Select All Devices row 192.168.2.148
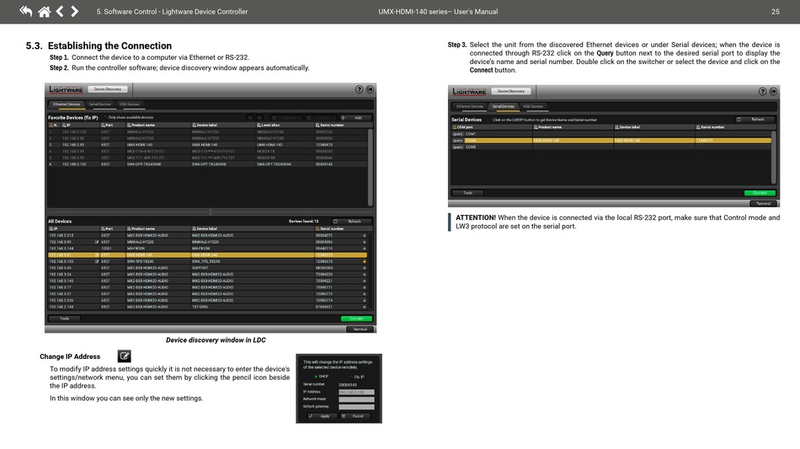Image resolution: width=800 pixels, height=449 pixels. pyautogui.click(x=207, y=307)
